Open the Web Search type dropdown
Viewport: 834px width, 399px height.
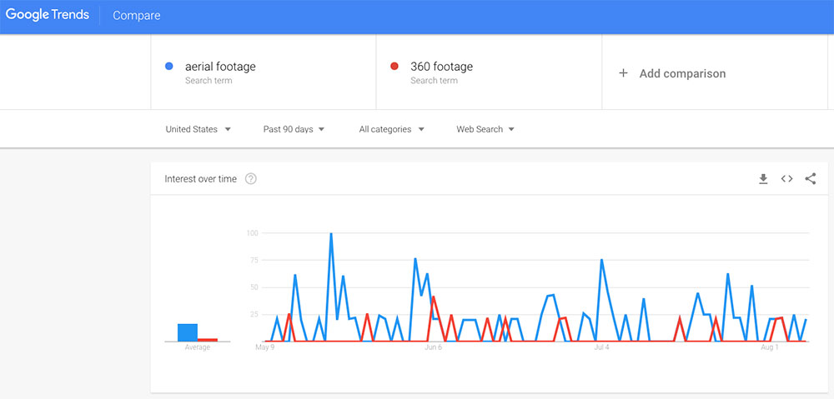pos(485,129)
